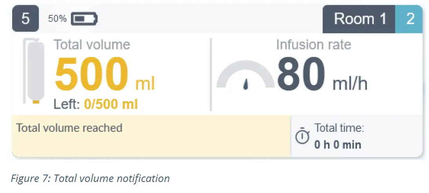Click the Total volume reached notification

pyautogui.click(x=69, y=128)
